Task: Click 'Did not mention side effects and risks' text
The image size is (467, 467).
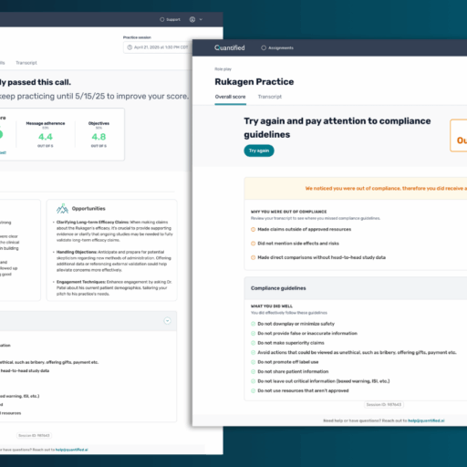Action: (298, 244)
